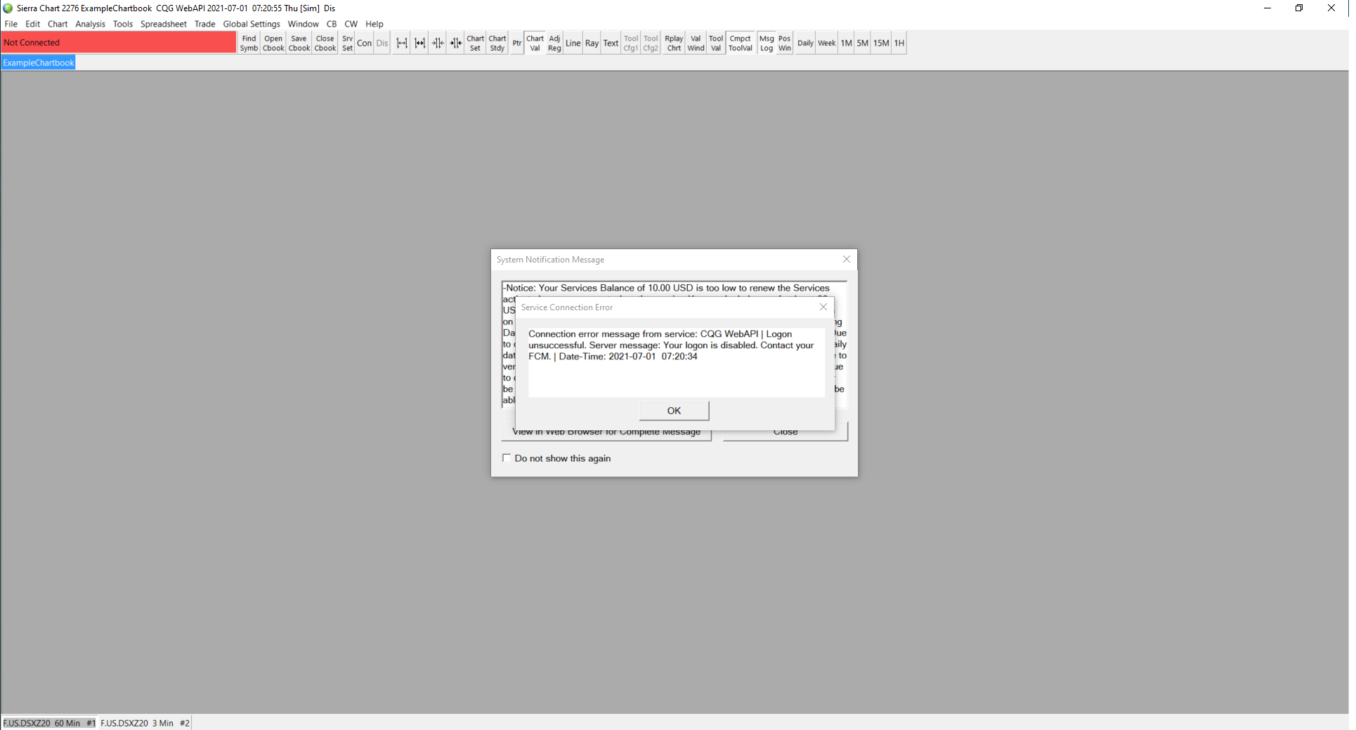The width and height of the screenshot is (1356, 730).
Task: Open the Help menu
Action: tap(374, 24)
